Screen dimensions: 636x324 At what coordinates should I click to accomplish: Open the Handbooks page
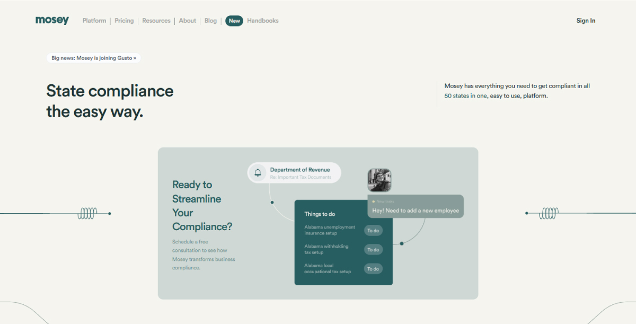click(263, 21)
